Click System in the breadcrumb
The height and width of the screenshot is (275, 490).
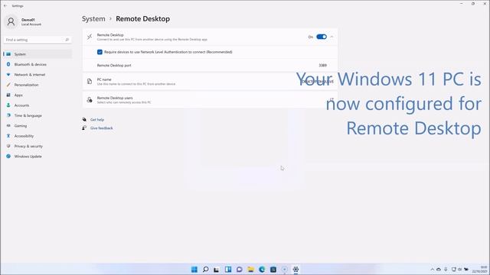coord(93,18)
